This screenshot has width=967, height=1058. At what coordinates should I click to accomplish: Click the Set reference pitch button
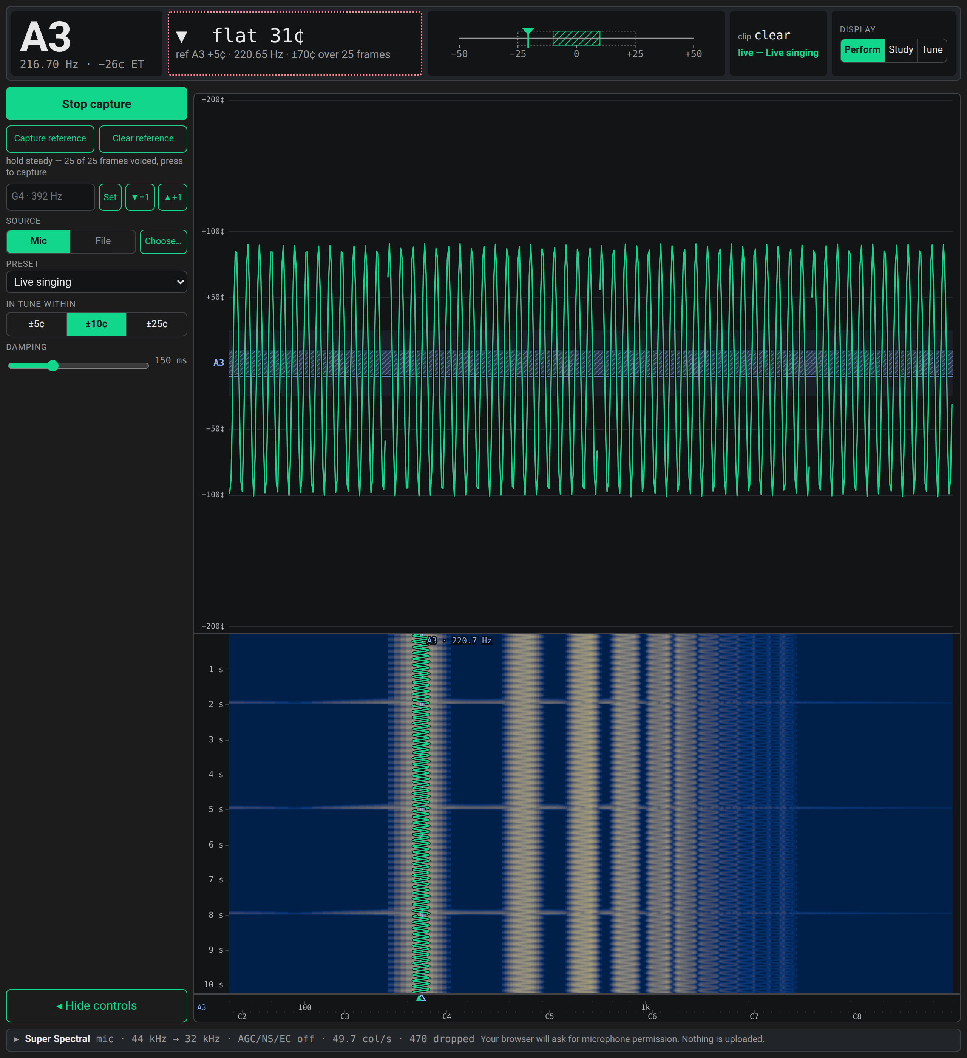click(110, 197)
